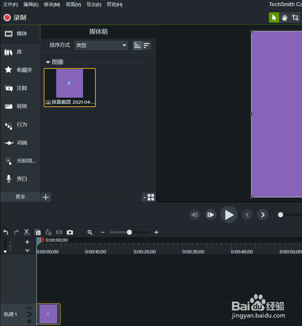302x326 pixels.
Task: Click the Track 1 label
Action: 10,314
